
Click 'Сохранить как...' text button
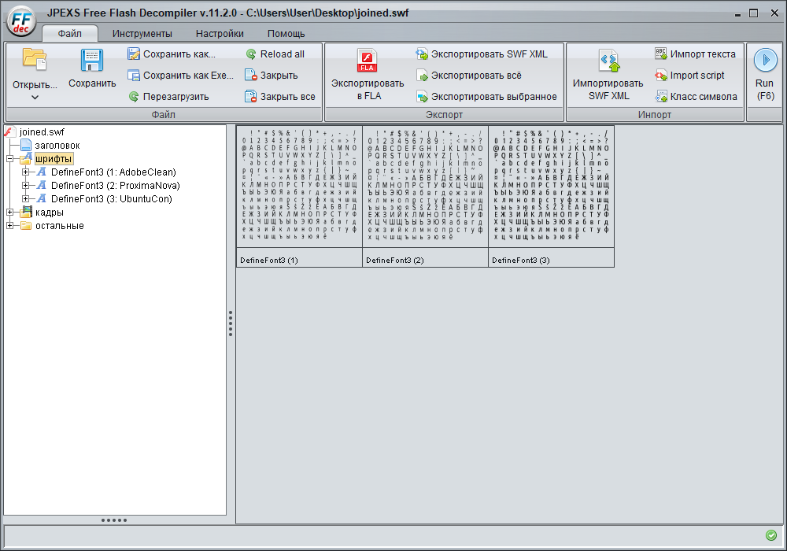pos(179,54)
